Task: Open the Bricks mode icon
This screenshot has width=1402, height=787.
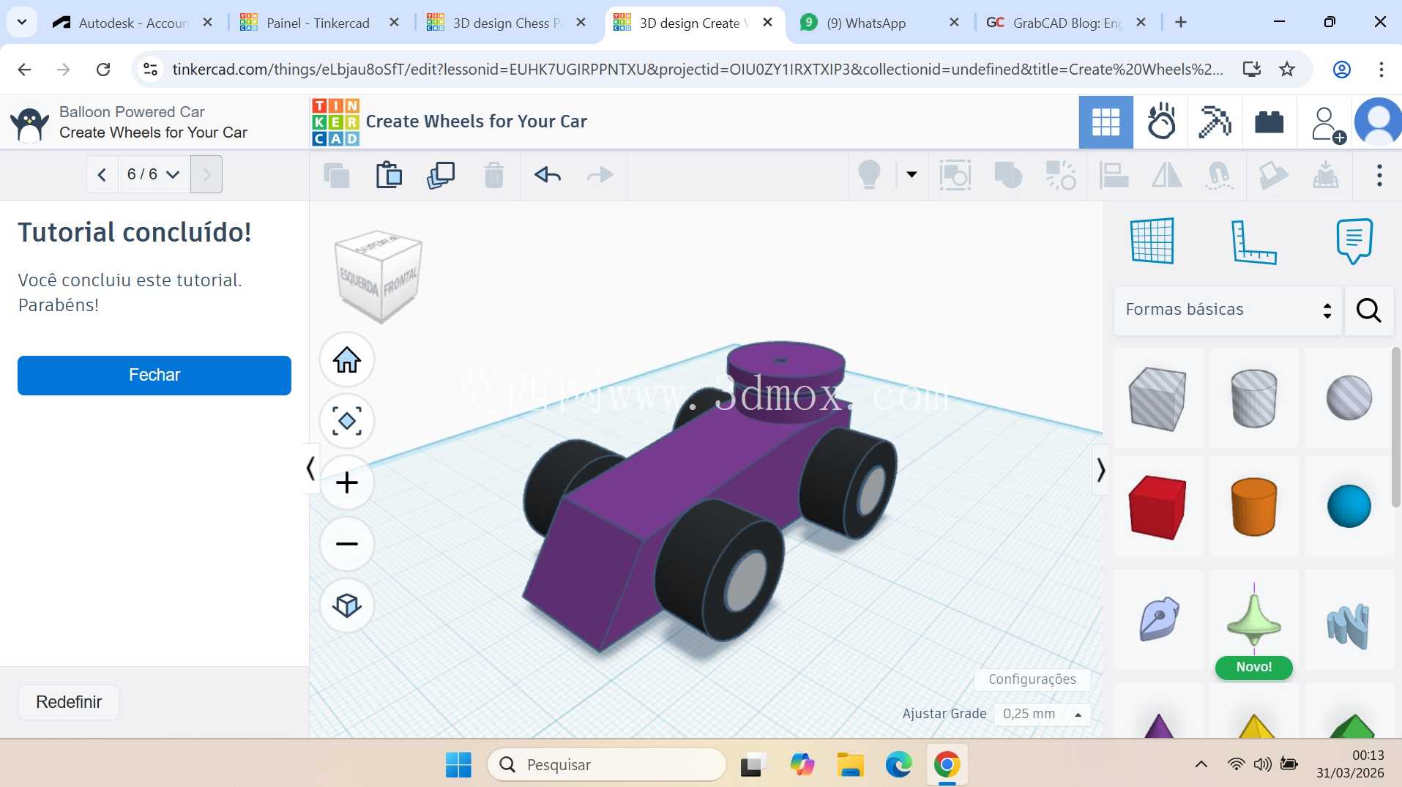Action: tap(1269, 122)
